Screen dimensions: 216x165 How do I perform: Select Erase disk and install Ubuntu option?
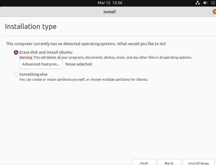coord(16,52)
